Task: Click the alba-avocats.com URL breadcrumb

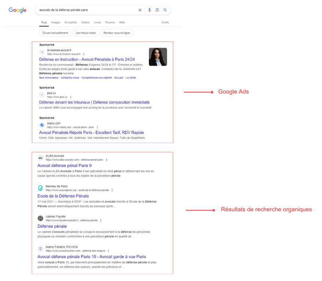Action: click(x=74, y=160)
